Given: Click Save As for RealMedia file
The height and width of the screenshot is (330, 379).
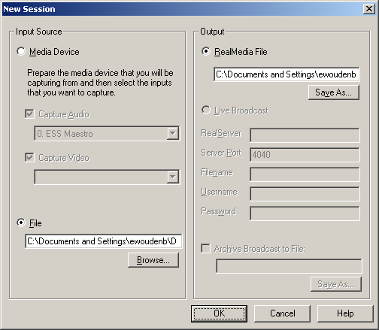Looking at the screenshot, I should [x=334, y=92].
